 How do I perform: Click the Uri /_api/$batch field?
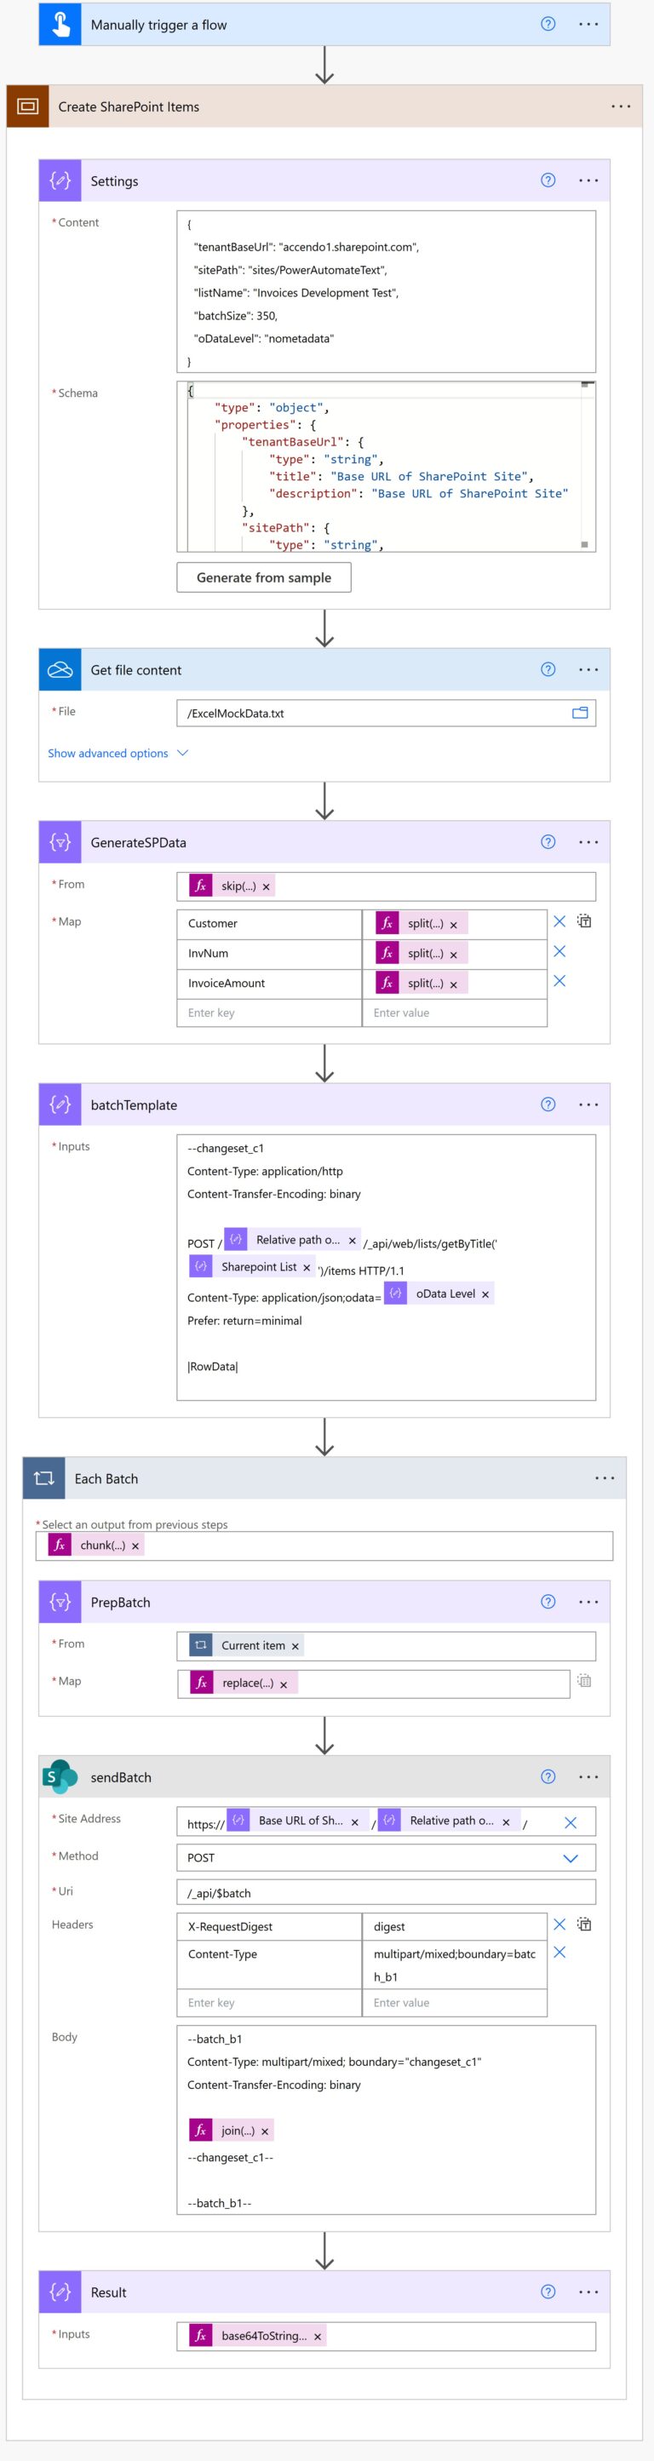point(386,1892)
